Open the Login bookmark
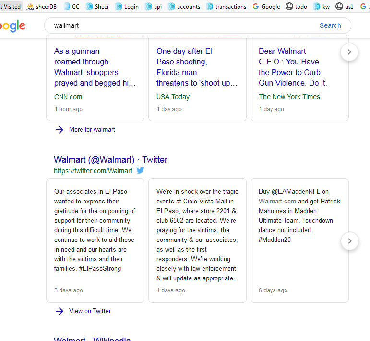The width and height of the screenshot is (370, 341). pyautogui.click(x=127, y=6)
